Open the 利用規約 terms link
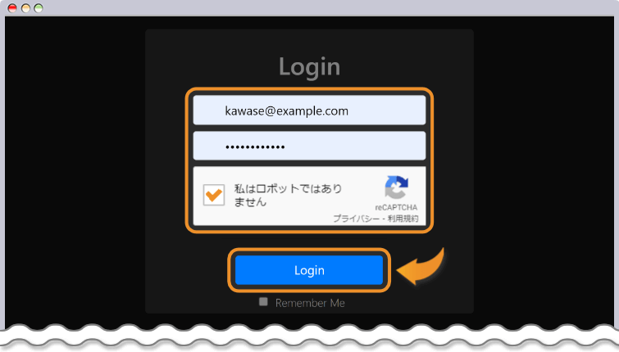 coord(403,219)
